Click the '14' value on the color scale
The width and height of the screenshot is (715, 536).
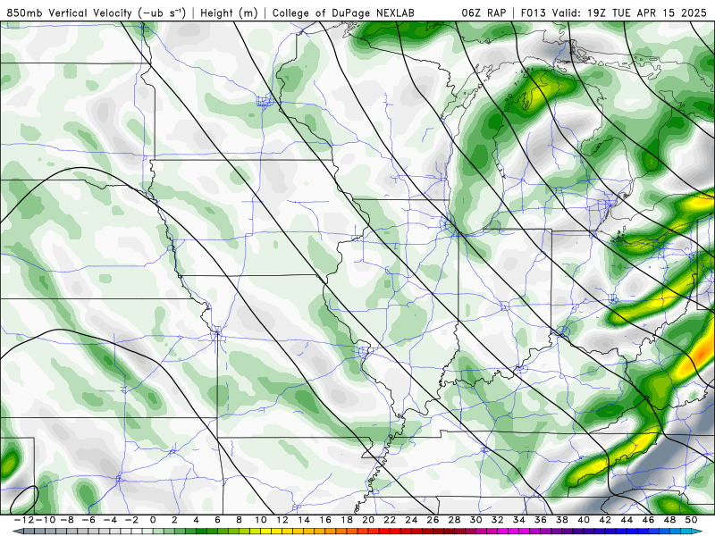(x=304, y=520)
